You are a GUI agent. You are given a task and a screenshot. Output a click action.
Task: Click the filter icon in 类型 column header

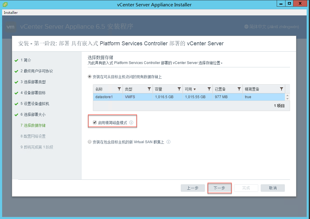click(x=149, y=89)
